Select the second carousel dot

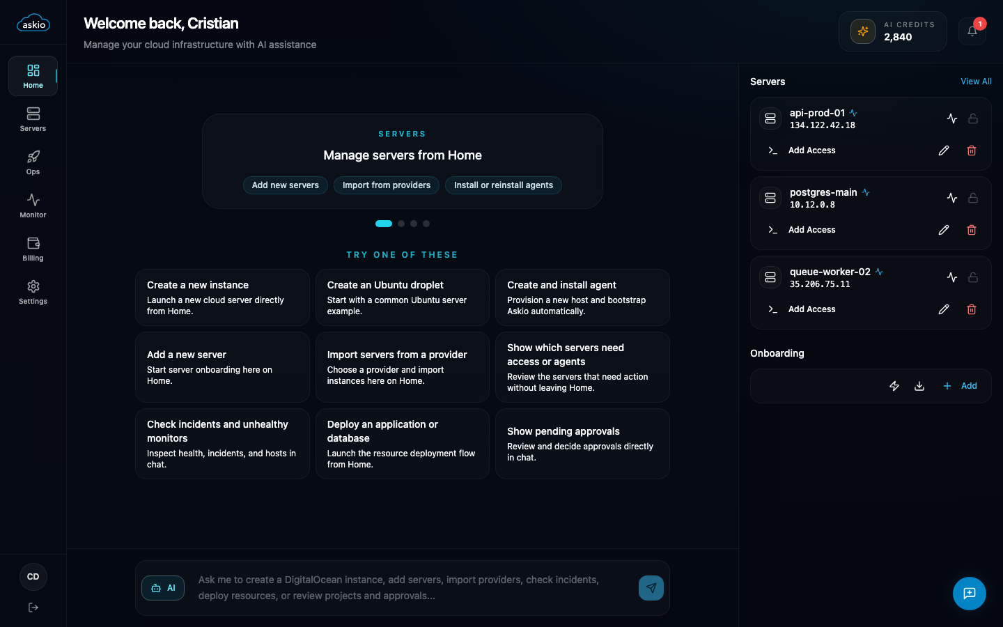pos(401,224)
